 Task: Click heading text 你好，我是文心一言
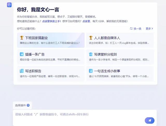[38, 10]
